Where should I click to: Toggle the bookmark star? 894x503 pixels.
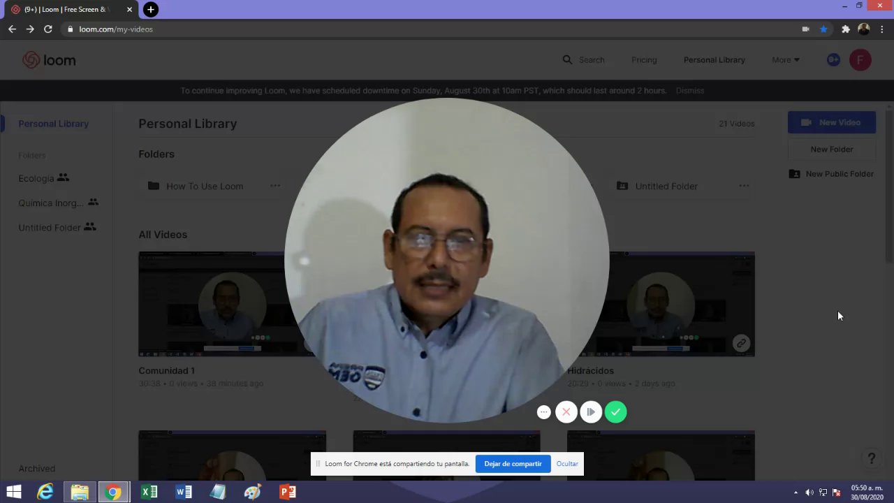tap(823, 29)
